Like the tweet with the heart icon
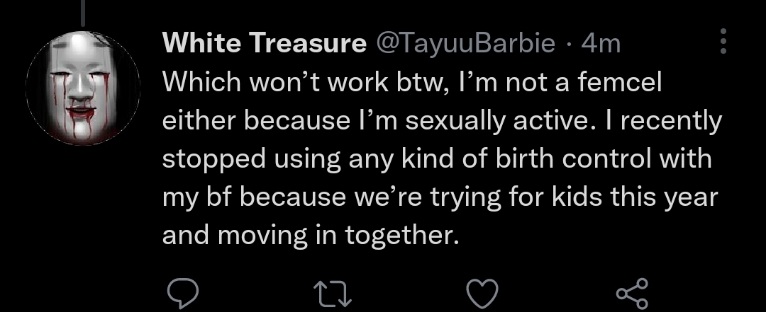766x312 pixels. click(482, 293)
